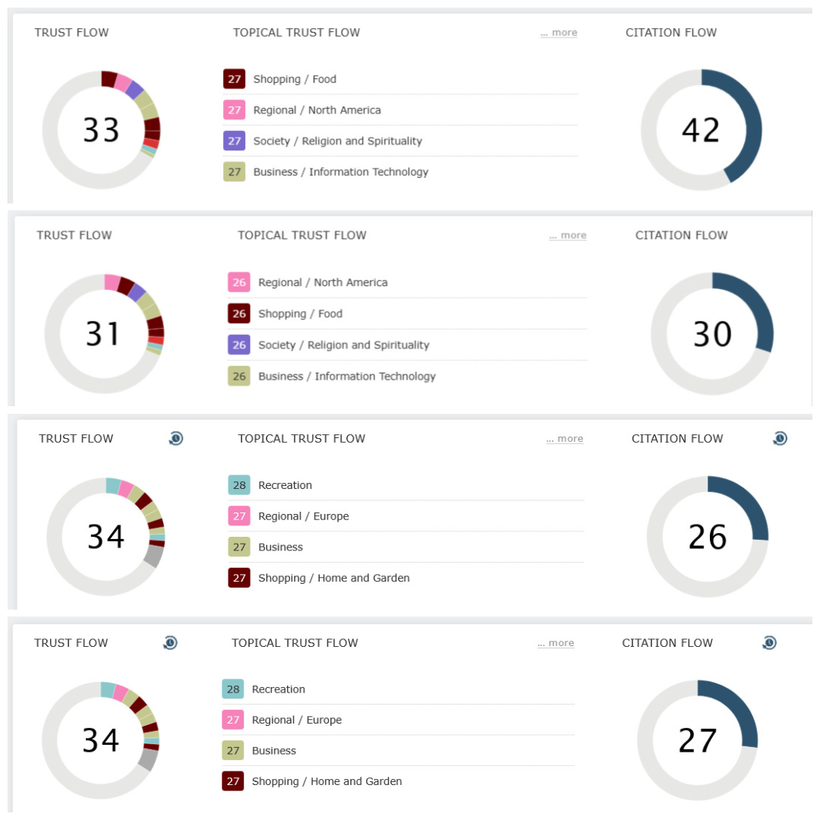Screen dimensions: 820x820
Task: Click olive 27 Business / Information Technology swatch
Action: pyautogui.click(x=234, y=172)
